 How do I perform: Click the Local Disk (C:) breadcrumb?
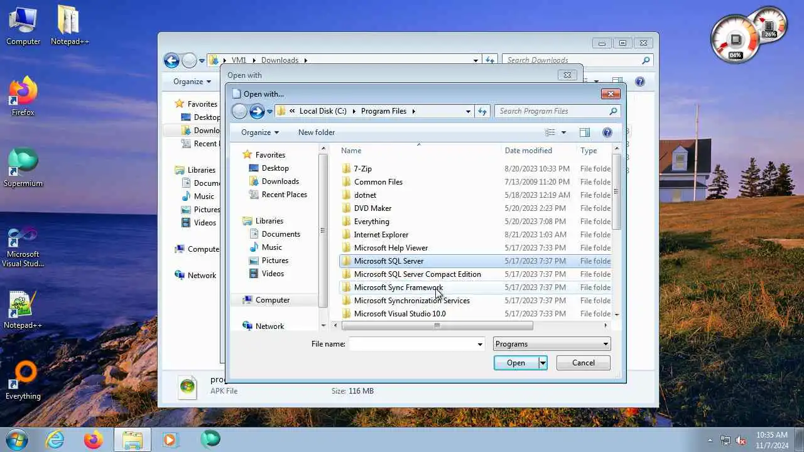coord(323,111)
